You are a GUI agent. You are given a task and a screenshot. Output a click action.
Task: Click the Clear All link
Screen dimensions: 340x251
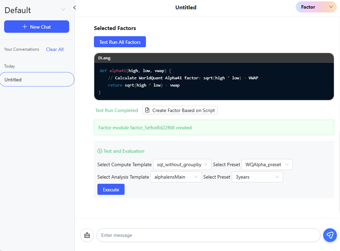pos(55,49)
